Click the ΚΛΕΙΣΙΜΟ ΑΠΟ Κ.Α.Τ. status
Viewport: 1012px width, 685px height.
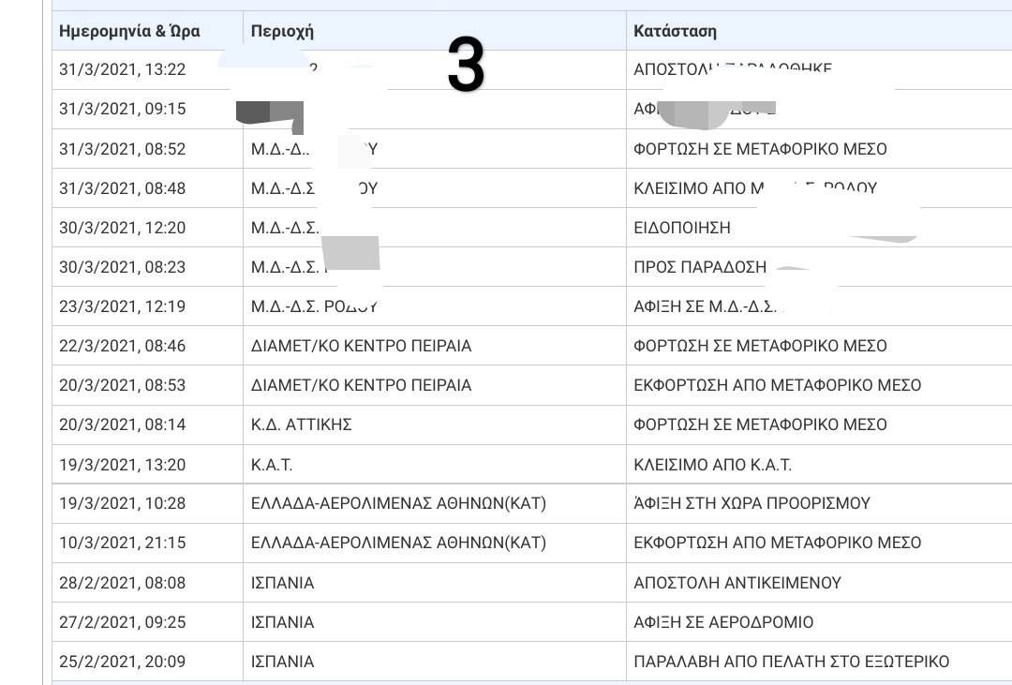(x=712, y=464)
